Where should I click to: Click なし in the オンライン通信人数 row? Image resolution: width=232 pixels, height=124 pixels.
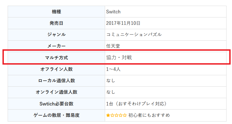pyautogui.click(x=111, y=92)
